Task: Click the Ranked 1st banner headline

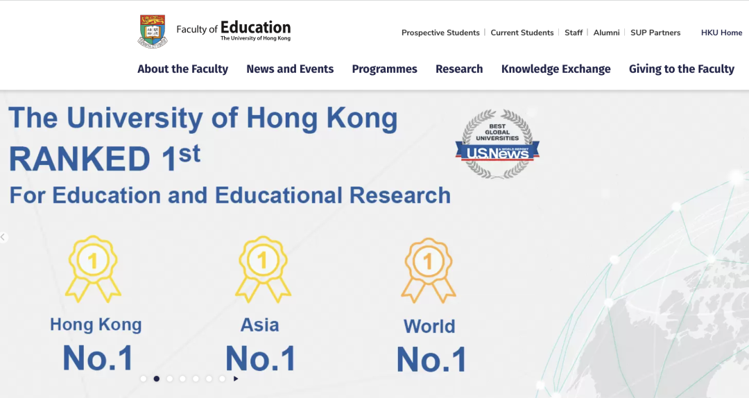Action: point(104,159)
